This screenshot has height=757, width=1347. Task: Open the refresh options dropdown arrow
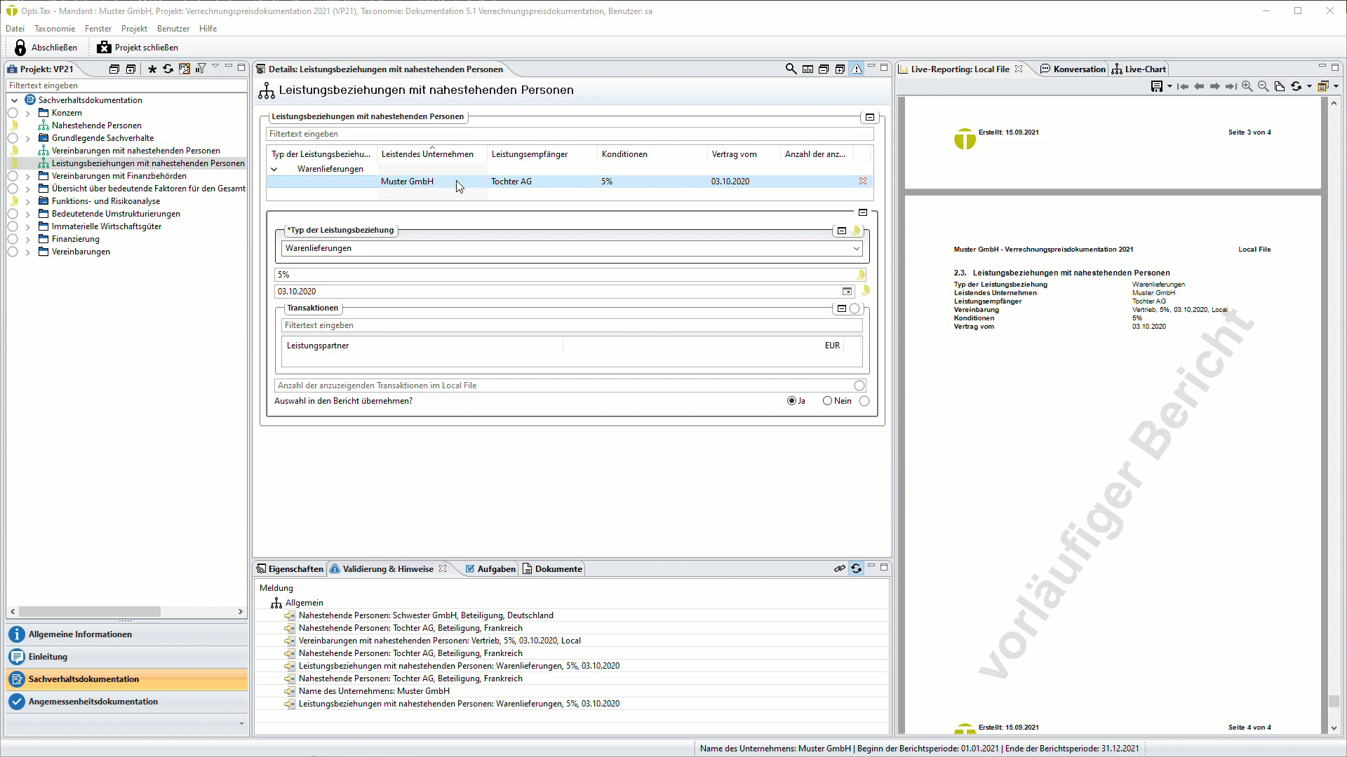(1309, 86)
